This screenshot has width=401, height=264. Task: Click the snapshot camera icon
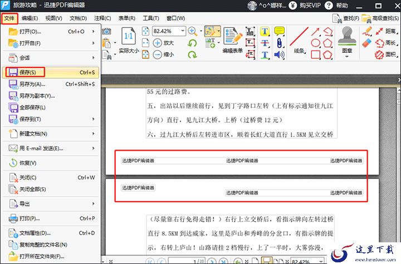coord(106,32)
